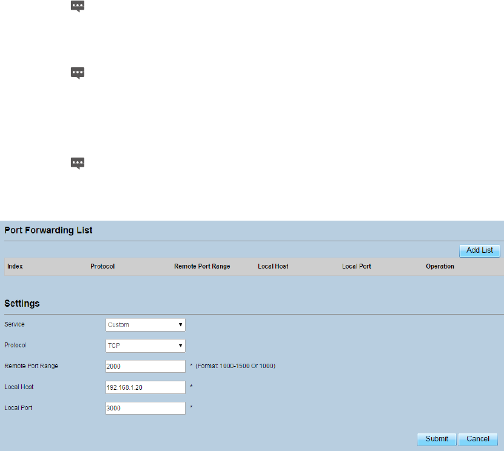This screenshot has width=504, height=451.
Task: Click the Settings section heading
Action: [x=22, y=304]
